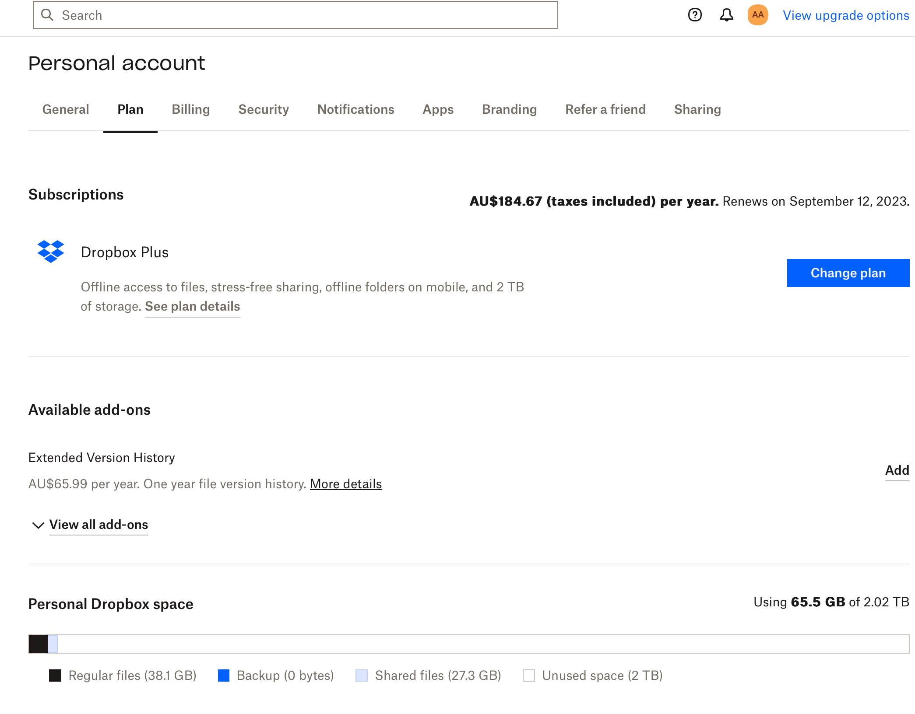Click the 'Personal account' heading
The width and height of the screenshot is (915, 714).
(116, 63)
